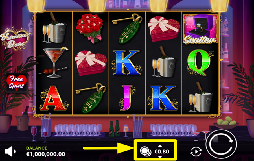Open the Free Spins heart button

point(16,83)
